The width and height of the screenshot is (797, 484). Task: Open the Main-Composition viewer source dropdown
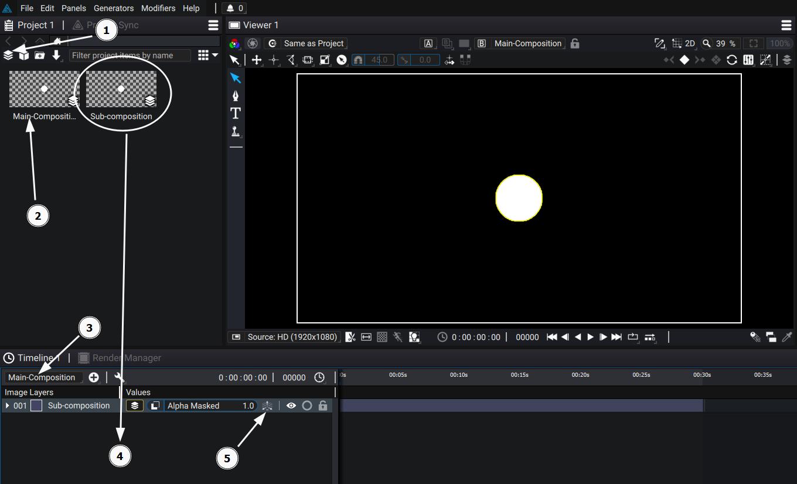pyautogui.click(x=527, y=43)
